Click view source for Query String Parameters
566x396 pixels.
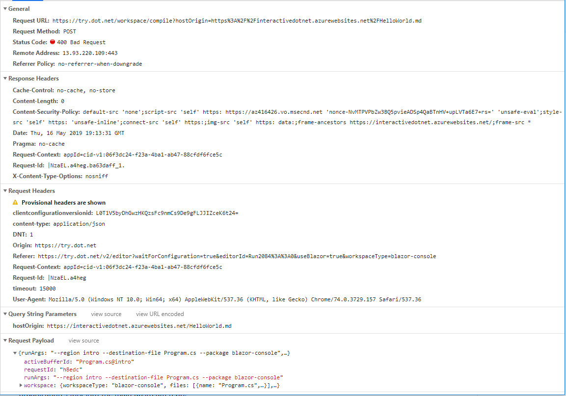click(x=106, y=314)
